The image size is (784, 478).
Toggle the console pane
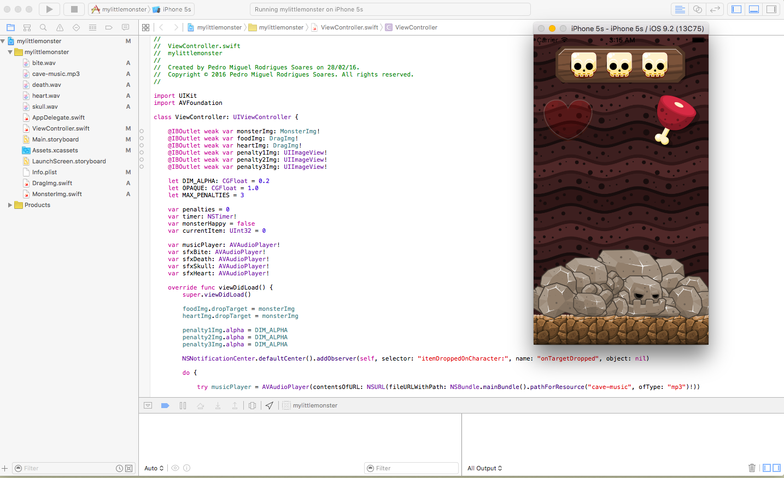pyautogui.click(x=776, y=468)
